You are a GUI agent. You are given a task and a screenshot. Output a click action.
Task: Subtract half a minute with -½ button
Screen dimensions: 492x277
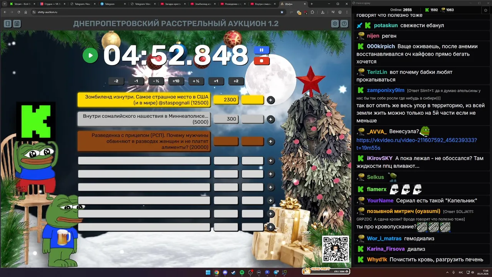(156, 81)
